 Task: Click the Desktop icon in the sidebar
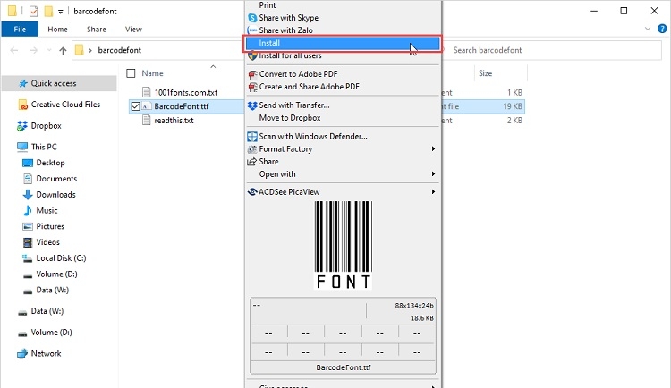(28, 163)
